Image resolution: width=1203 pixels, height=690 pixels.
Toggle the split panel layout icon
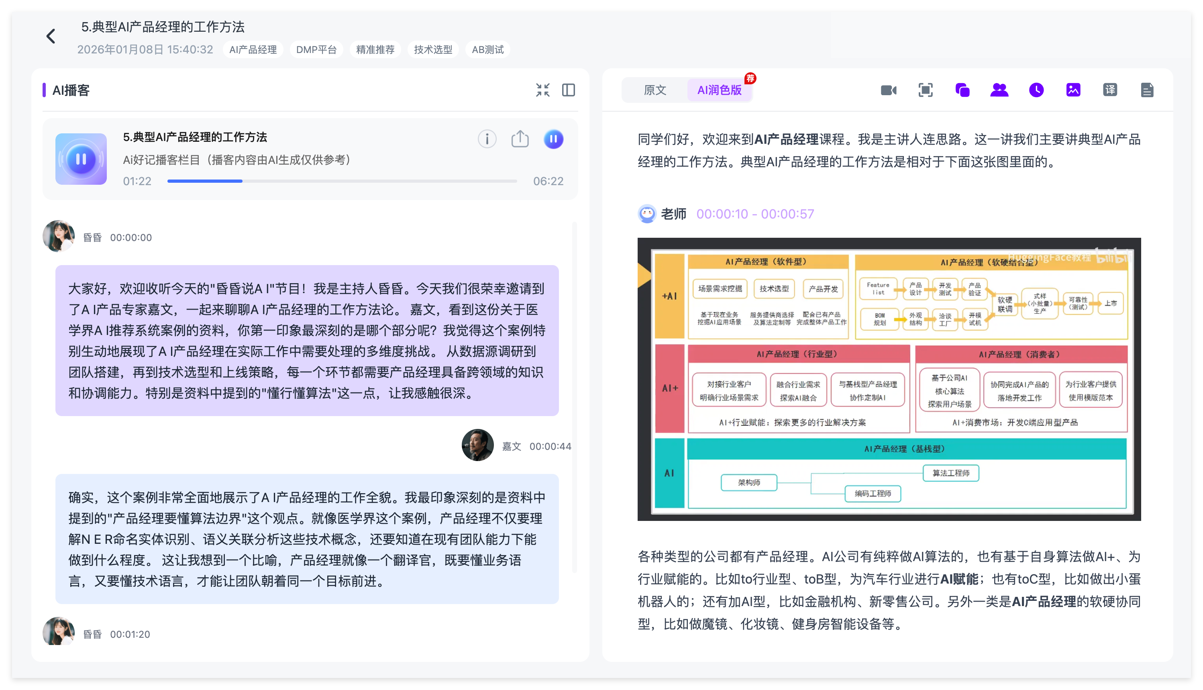pyautogui.click(x=568, y=90)
